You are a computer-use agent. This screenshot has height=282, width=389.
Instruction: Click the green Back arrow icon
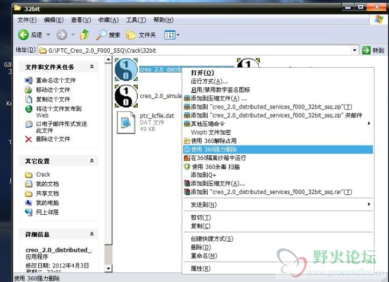pyautogui.click(x=23, y=35)
